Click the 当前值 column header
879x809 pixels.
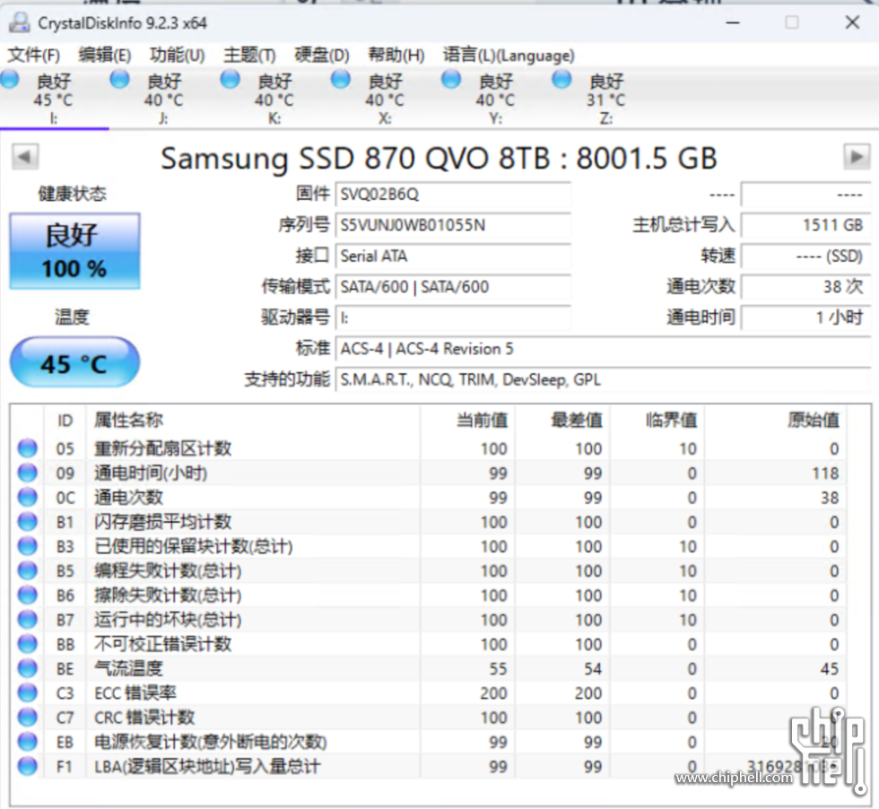(467, 420)
